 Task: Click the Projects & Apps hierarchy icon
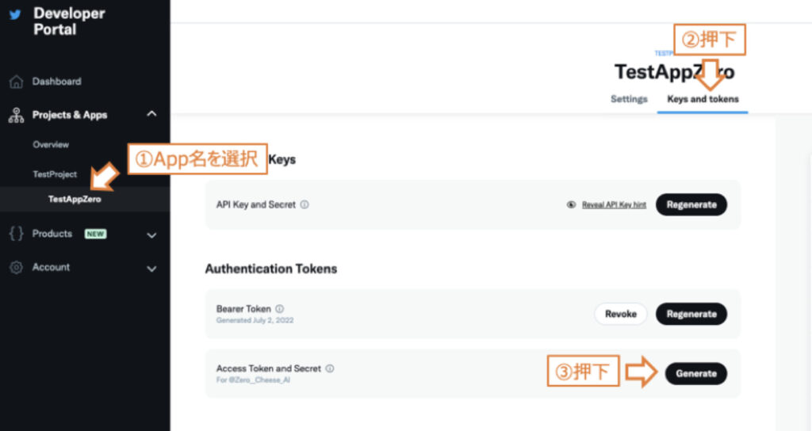click(x=16, y=115)
